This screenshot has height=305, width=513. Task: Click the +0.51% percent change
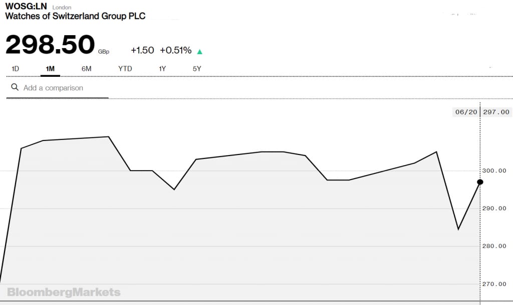(x=175, y=50)
